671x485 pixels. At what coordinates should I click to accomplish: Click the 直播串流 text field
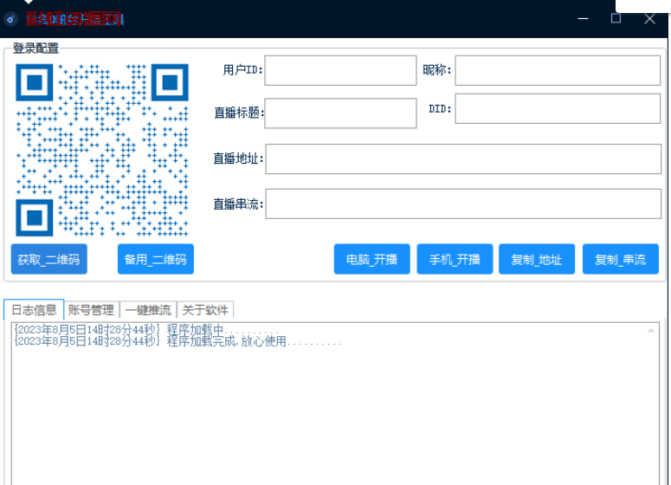click(463, 204)
